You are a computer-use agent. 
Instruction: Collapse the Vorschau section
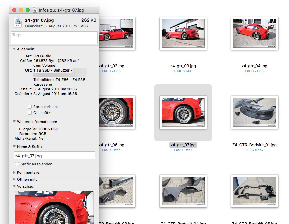(14, 186)
